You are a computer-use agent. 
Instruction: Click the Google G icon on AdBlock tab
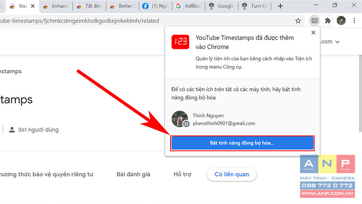pyautogui.click(x=178, y=6)
